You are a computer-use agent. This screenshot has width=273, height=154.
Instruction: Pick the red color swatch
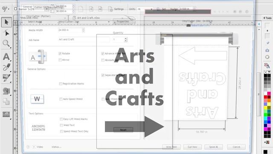tap(265, 97)
